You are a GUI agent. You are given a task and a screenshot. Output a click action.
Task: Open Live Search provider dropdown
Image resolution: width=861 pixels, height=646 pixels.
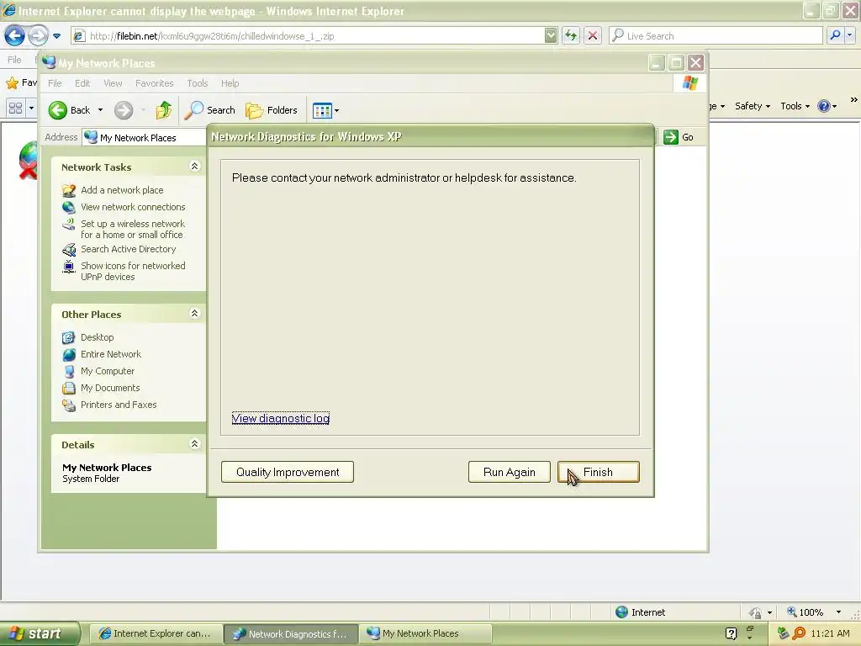pyautogui.click(x=849, y=35)
